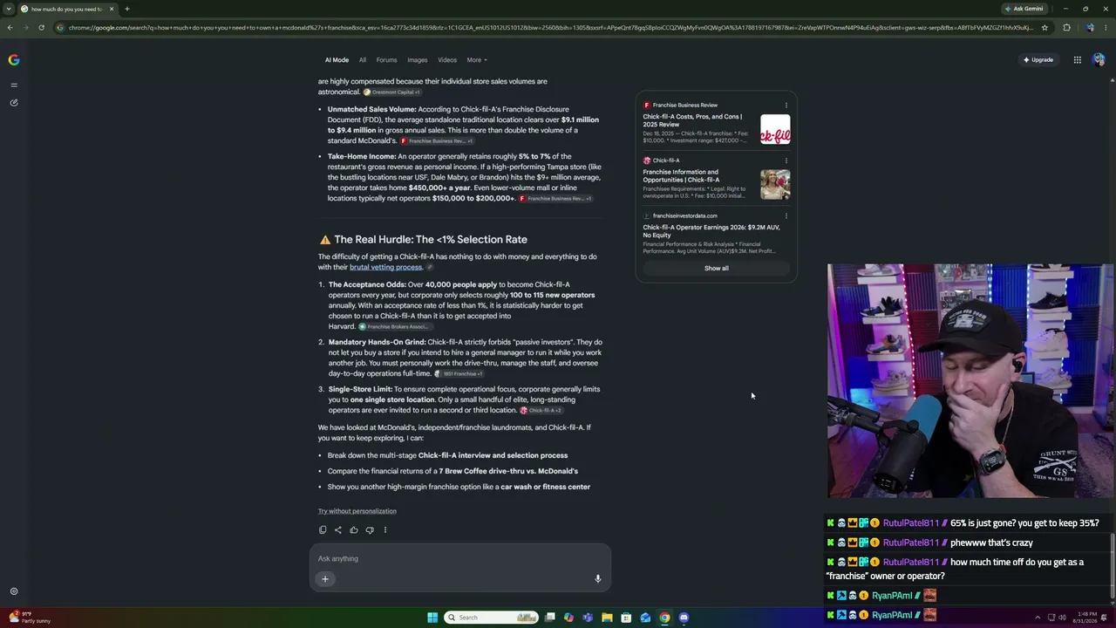Click the Ask Gemini button
1116x628 pixels.
[1024, 9]
